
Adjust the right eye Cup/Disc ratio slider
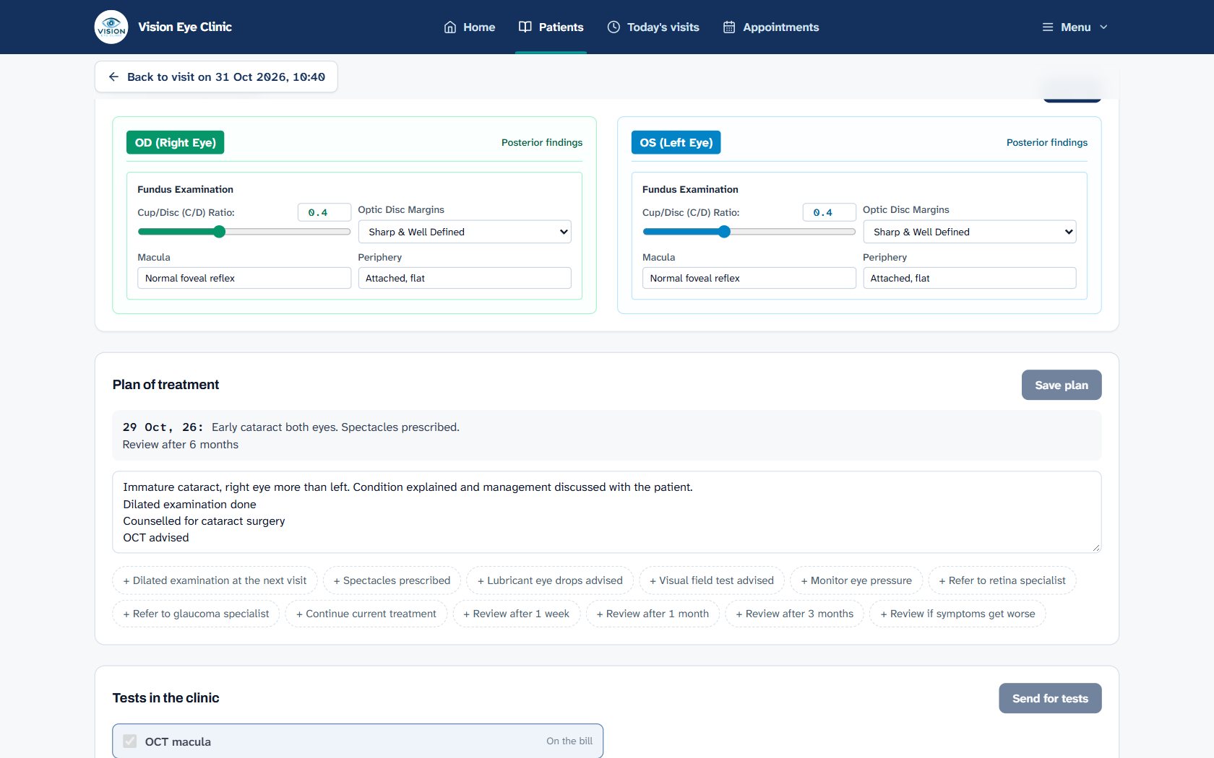(244, 232)
